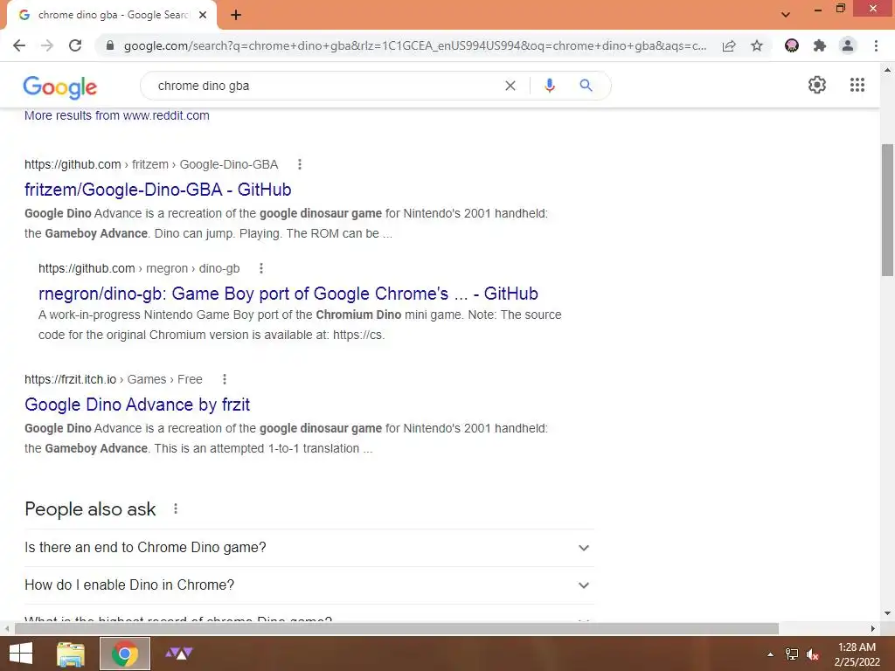Click the forward navigation arrow

(47, 45)
